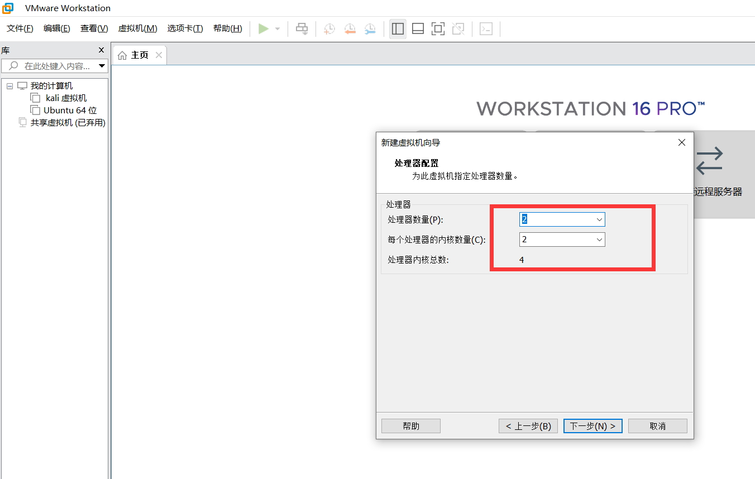Image resolution: width=755 pixels, height=479 pixels.
Task: Switch to full screen mode icon
Action: [438, 28]
